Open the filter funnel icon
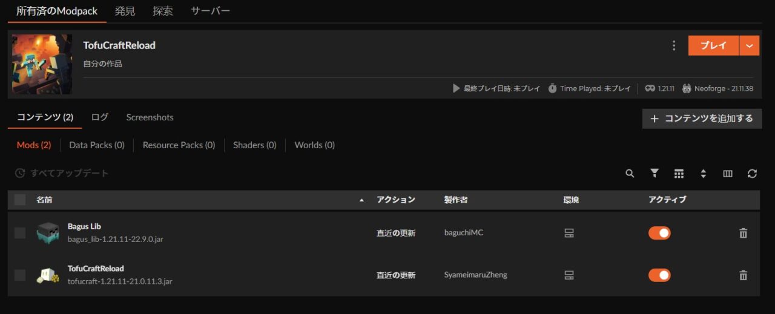The width and height of the screenshot is (775, 314). [655, 174]
